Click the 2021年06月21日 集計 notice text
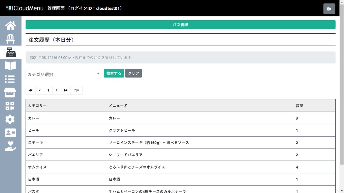344x193 pixels. click(x=80, y=58)
